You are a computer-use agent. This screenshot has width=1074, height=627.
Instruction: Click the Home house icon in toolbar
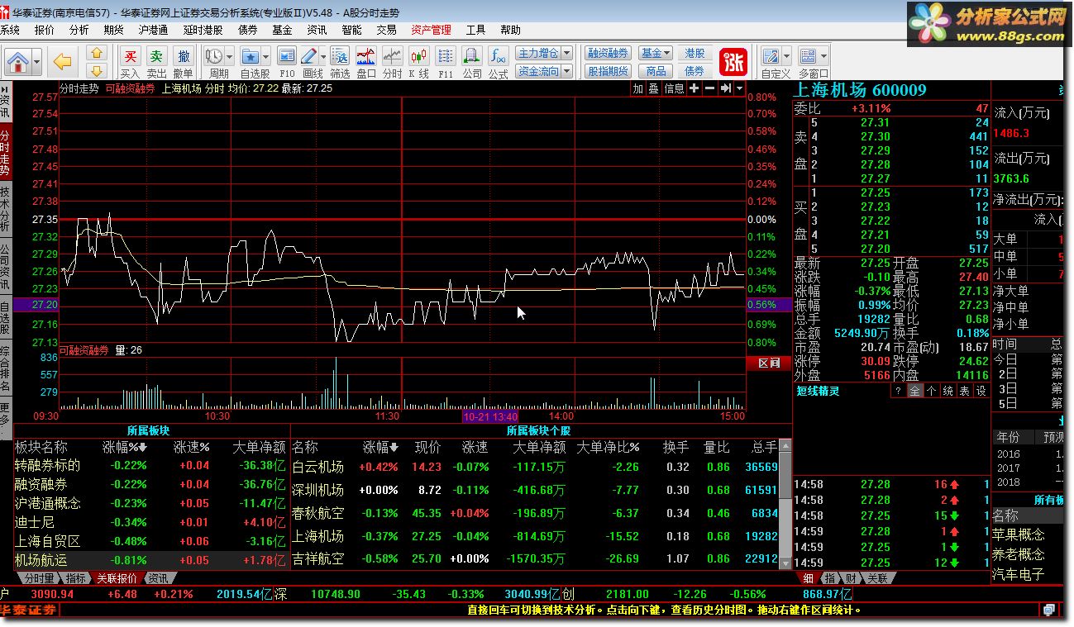tap(19, 60)
